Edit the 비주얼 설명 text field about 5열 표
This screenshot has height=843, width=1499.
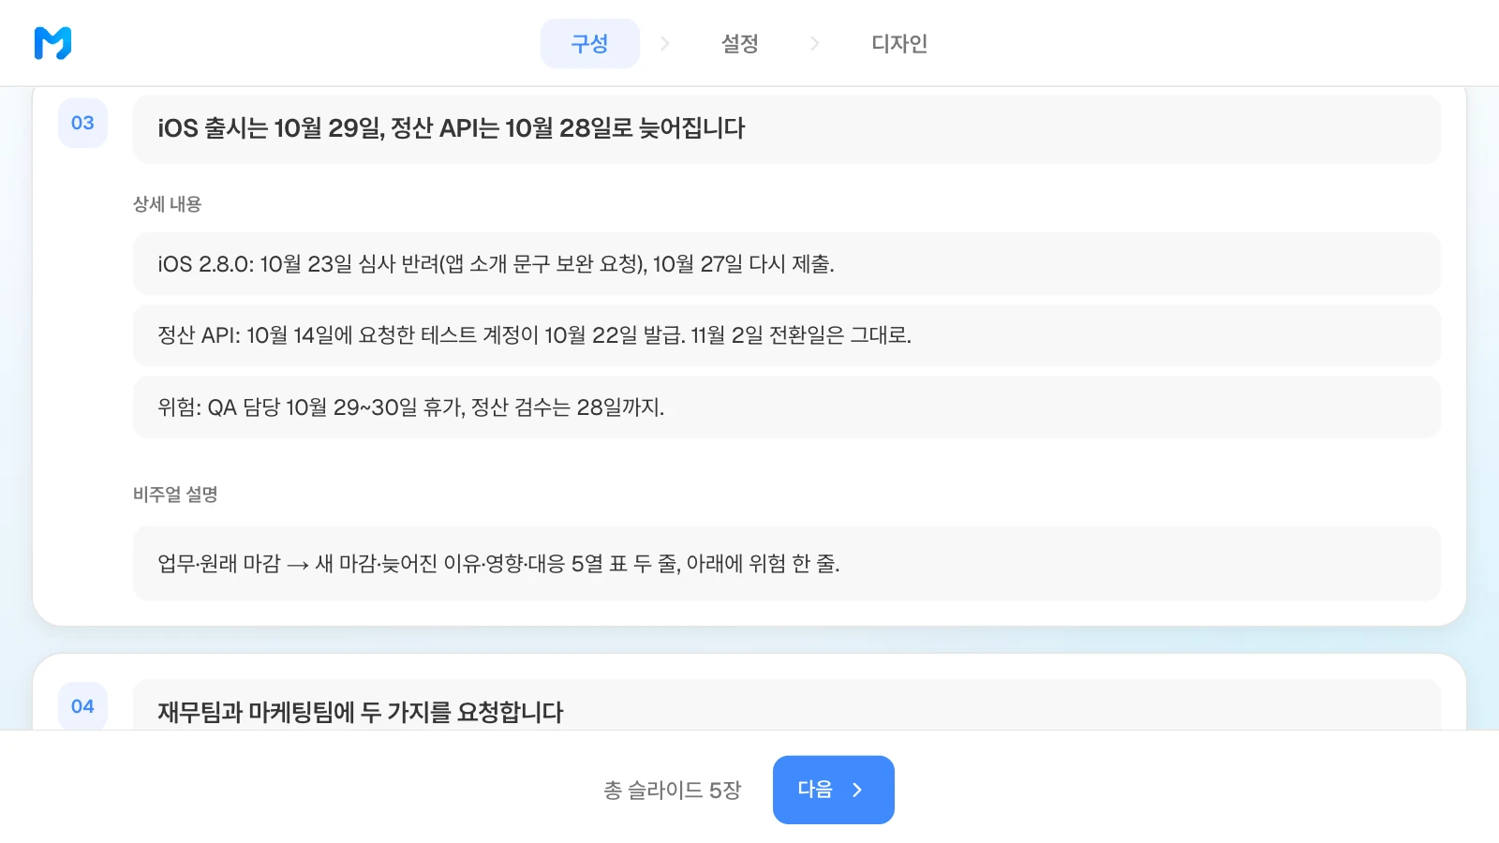(x=787, y=563)
